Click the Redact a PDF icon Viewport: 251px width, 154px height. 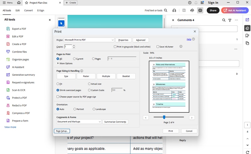click(8, 105)
